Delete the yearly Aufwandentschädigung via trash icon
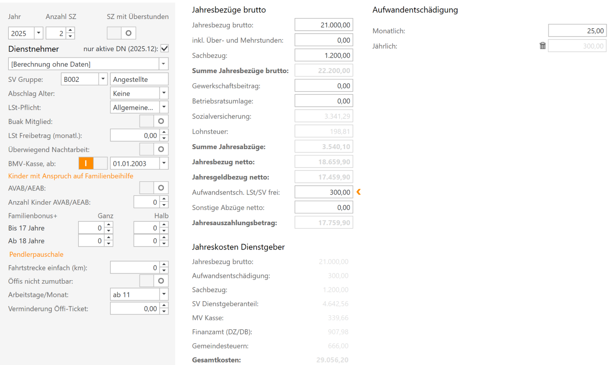Screen dimensions: 608x365 [542, 45]
